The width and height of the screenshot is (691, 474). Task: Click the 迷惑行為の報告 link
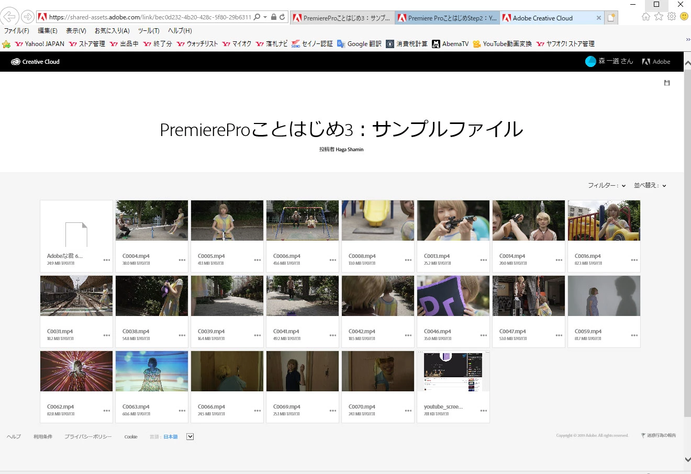659,435
